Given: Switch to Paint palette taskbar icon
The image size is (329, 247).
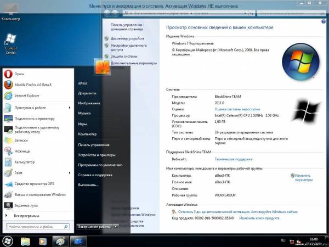Looking at the screenshot, I should pos(60,242).
